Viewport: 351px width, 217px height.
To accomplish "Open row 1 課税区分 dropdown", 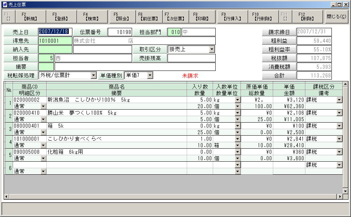I will pyautogui.click(x=339, y=100).
